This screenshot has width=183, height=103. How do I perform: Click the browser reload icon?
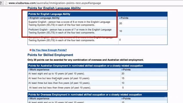pos(1,3)
